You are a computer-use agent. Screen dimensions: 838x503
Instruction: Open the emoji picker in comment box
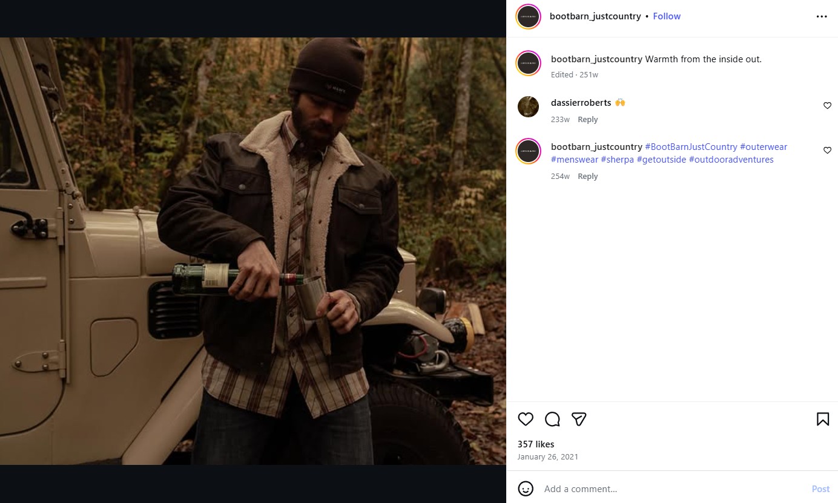coord(526,488)
